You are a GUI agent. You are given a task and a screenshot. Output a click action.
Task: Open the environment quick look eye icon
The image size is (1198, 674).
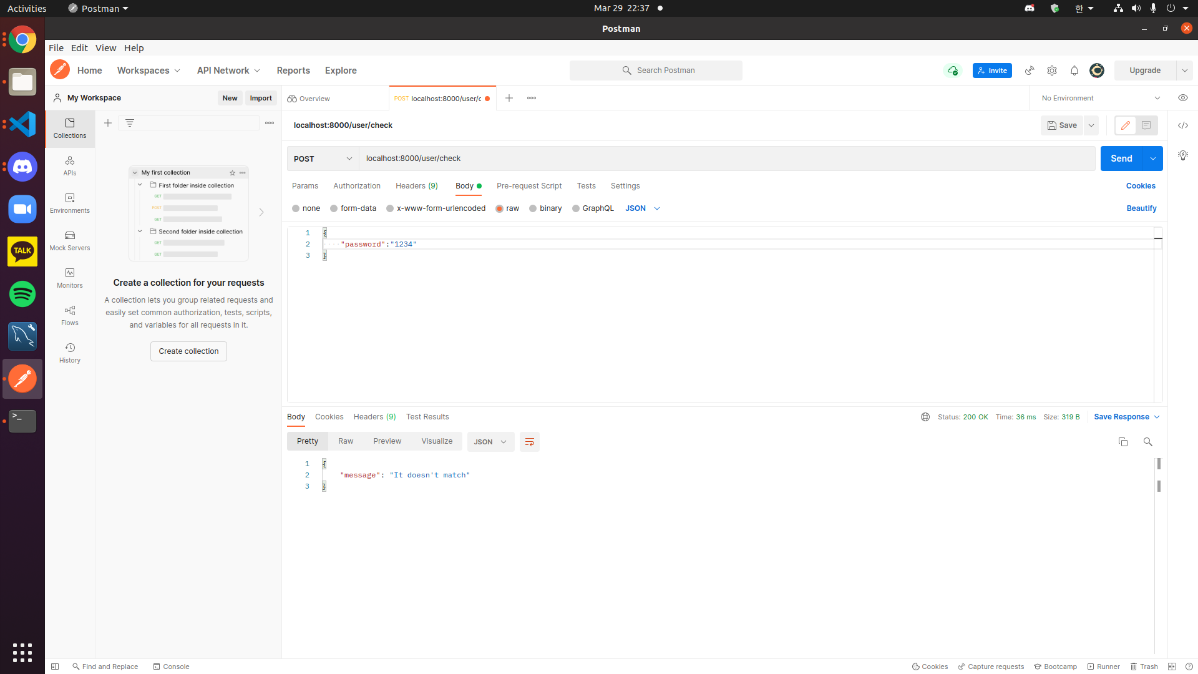1183,98
